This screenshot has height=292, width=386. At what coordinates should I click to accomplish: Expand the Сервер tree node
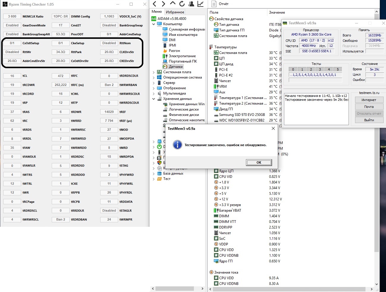tap(154, 83)
